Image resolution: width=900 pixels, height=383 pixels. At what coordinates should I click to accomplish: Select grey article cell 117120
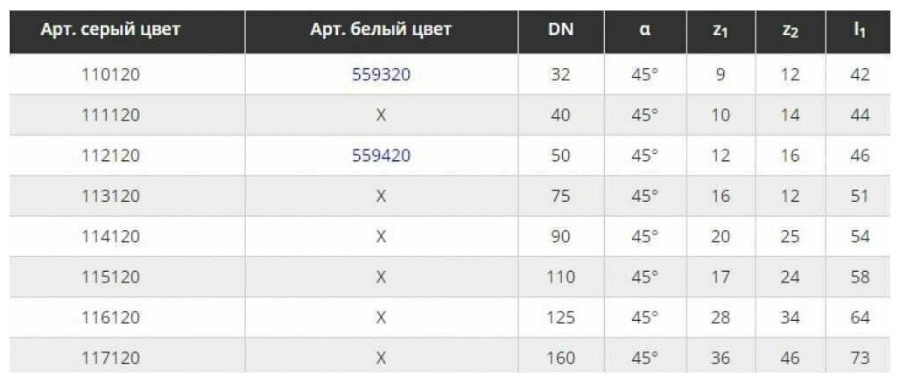pyautogui.click(x=110, y=359)
